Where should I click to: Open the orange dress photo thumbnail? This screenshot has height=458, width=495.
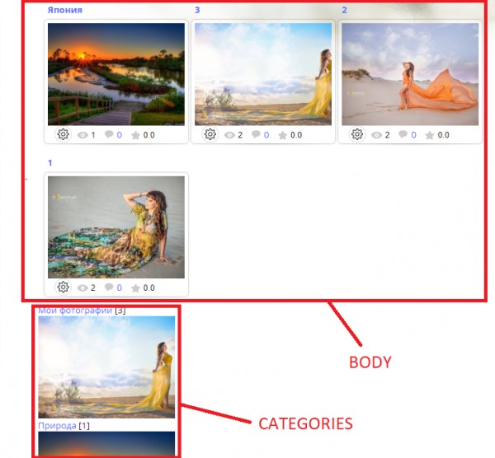coord(410,74)
